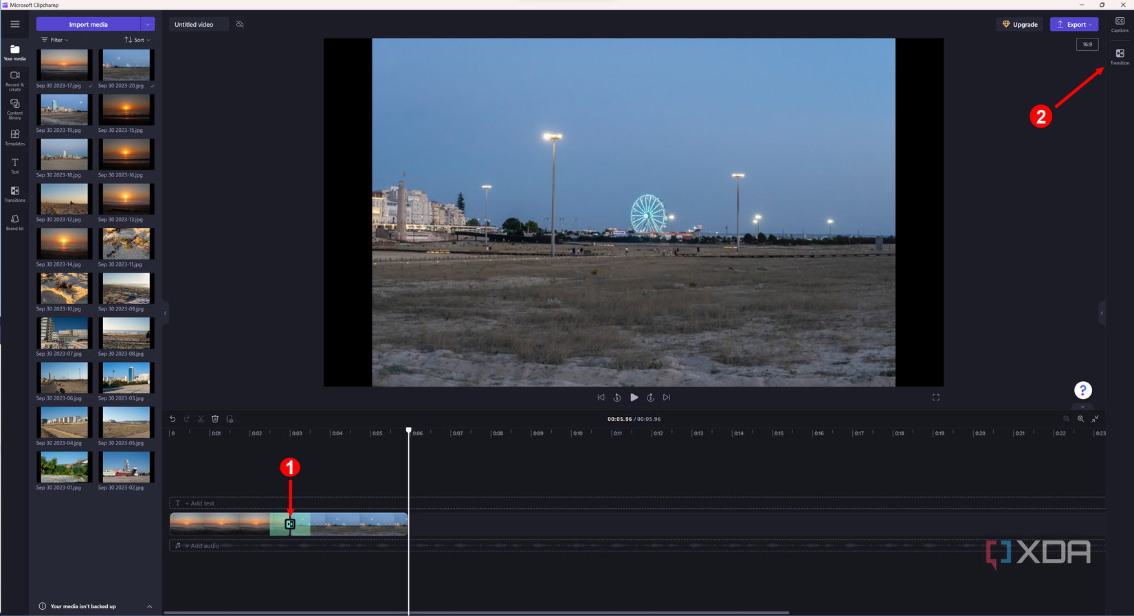Open the Content library sidebar

click(14, 108)
